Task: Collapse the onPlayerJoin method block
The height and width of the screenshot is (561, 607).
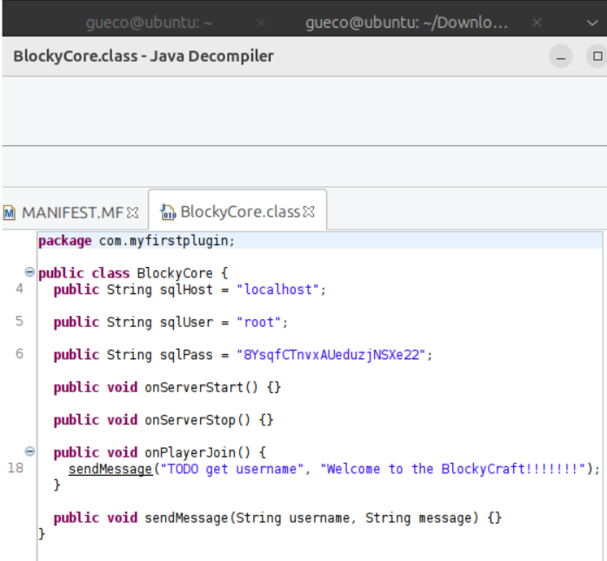Action: click(x=30, y=451)
